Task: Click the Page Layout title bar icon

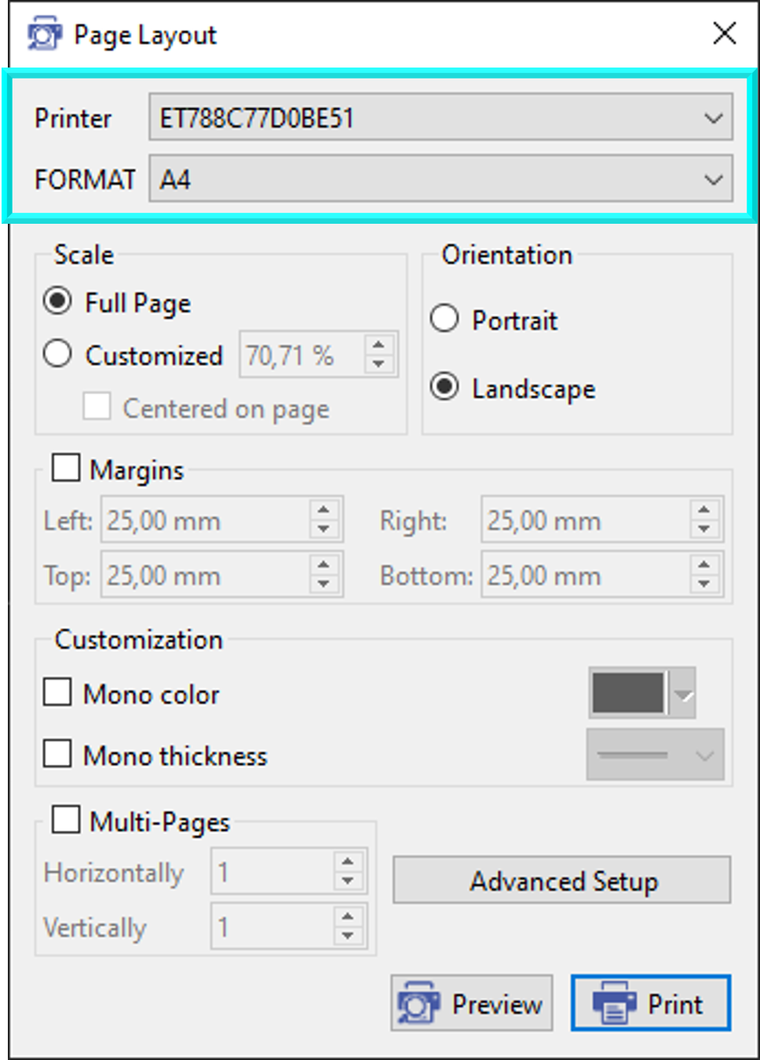Action: pyautogui.click(x=44, y=35)
